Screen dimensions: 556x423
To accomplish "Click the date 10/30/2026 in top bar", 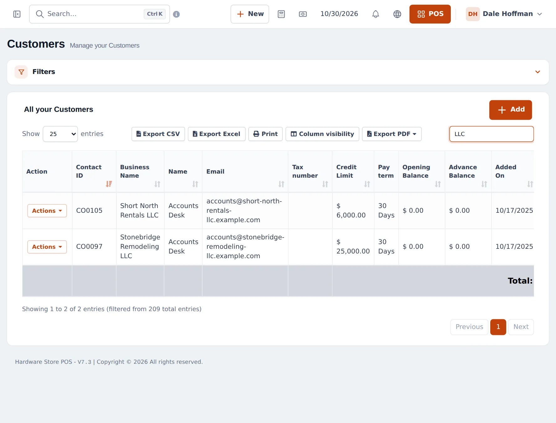I will 339,14.
